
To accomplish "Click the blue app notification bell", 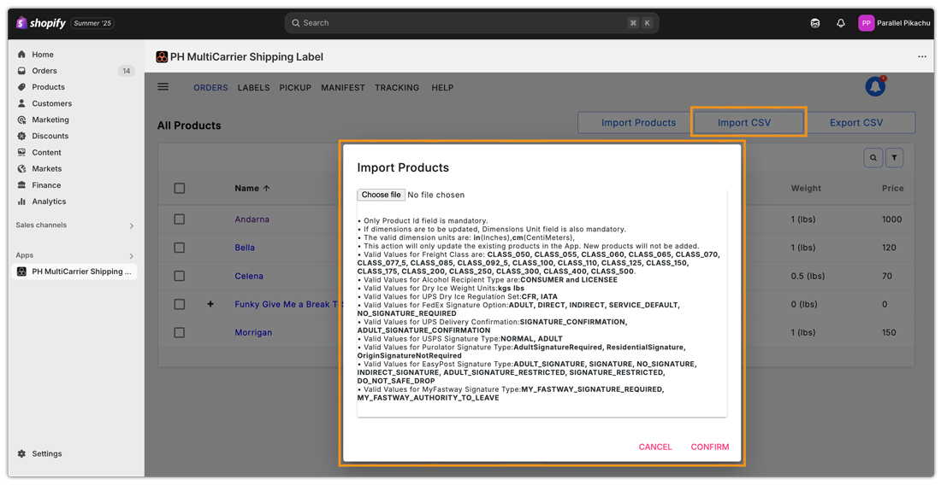I will (875, 86).
